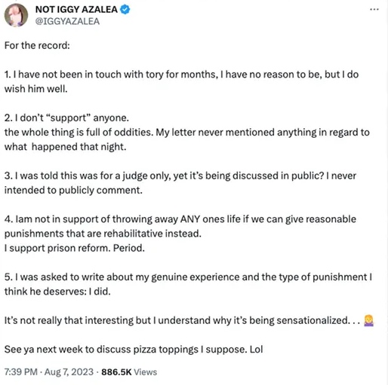Open the tweet's more options ellipsis menu

[374, 10]
